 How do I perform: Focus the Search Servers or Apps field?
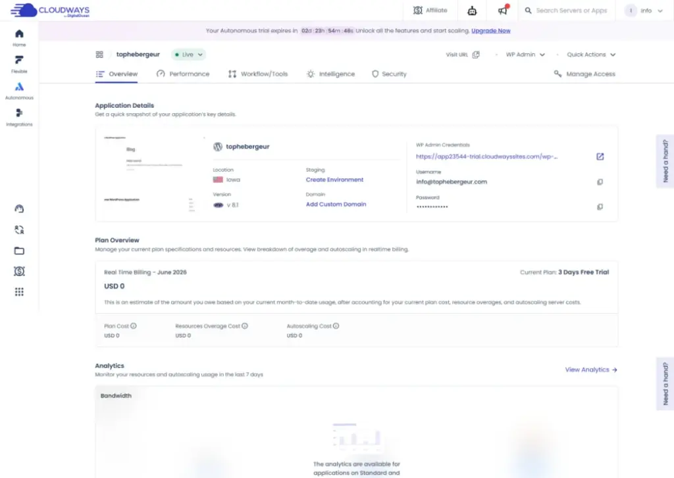(571, 11)
